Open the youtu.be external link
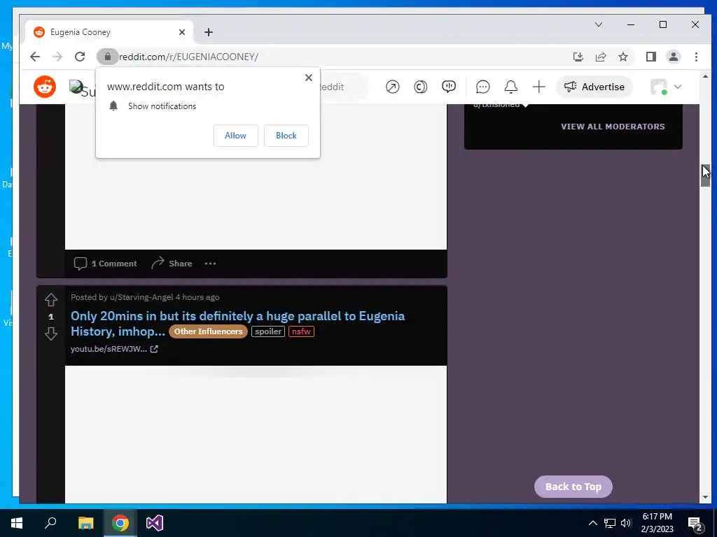717x537 pixels. pyautogui.click(x=114, y=349)
